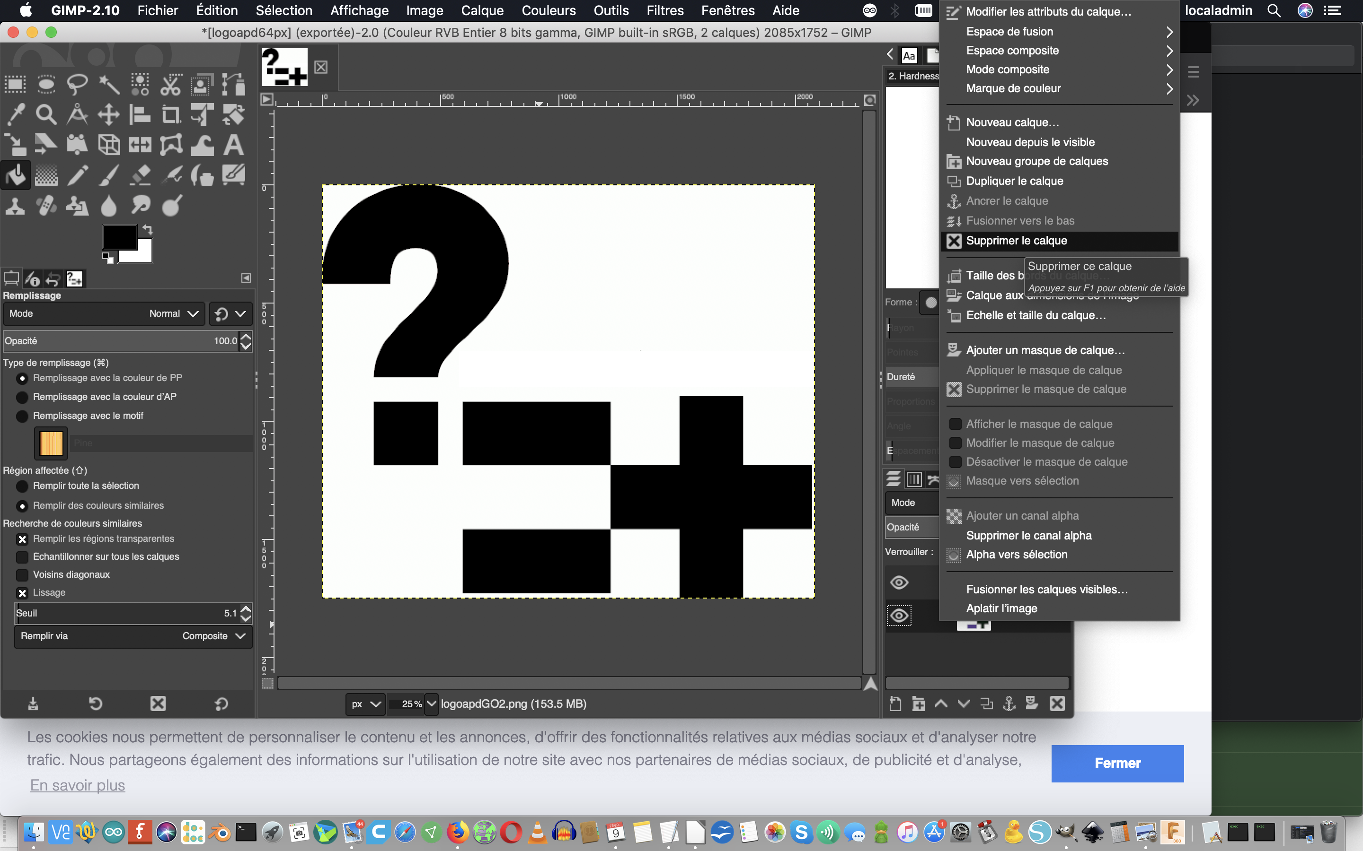Select the Zoom magnifier tool
Screen dimensions: 1363x851
click(x=46, y=114)
